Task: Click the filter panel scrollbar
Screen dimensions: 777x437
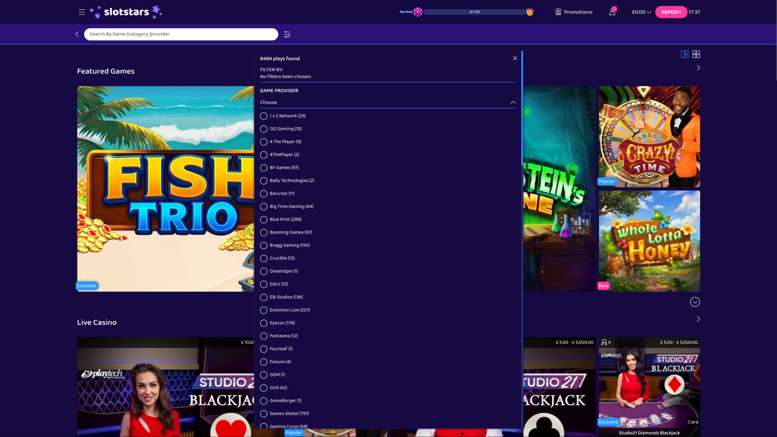Action: click(x=522, y=108)
